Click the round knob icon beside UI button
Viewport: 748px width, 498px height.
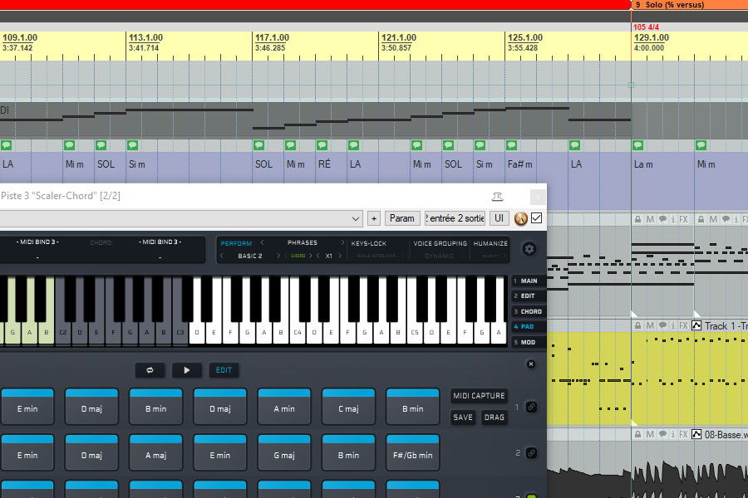[x=521, y=218]
